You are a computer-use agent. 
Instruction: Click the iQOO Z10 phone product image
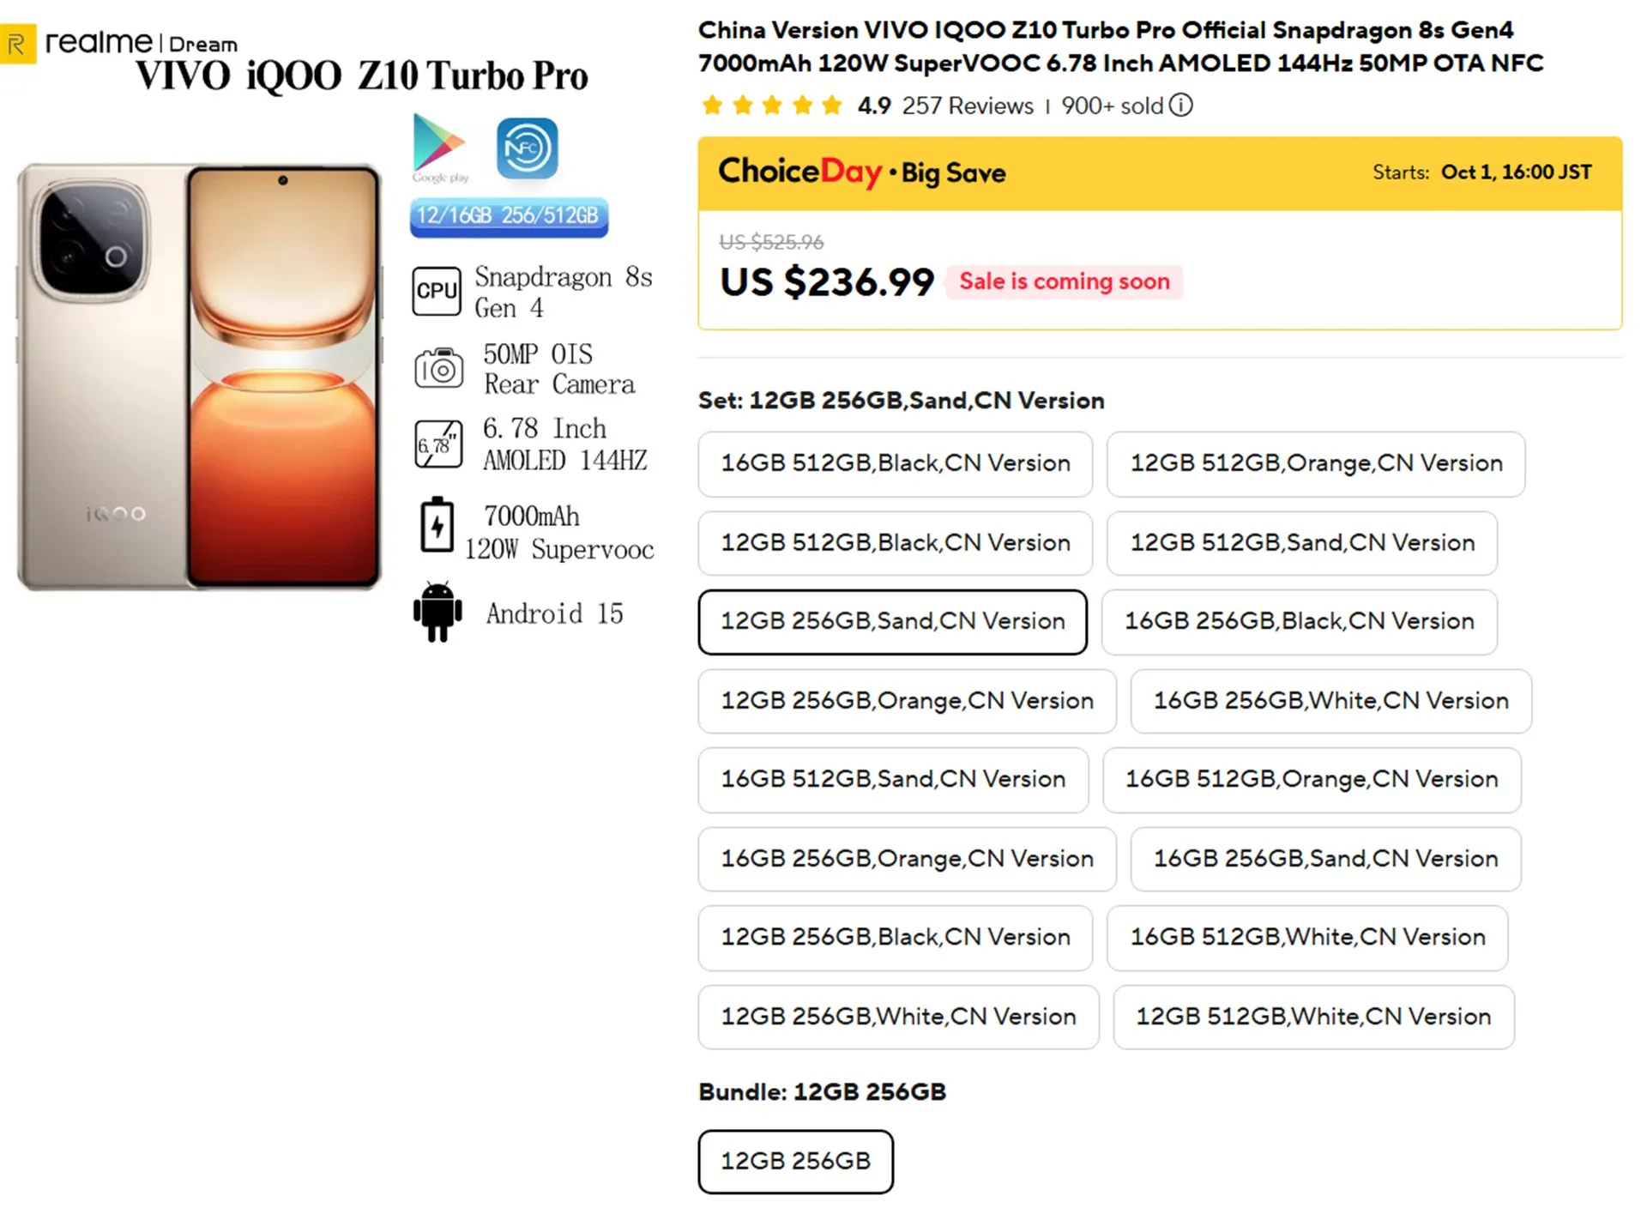click(x=199, y=377)
